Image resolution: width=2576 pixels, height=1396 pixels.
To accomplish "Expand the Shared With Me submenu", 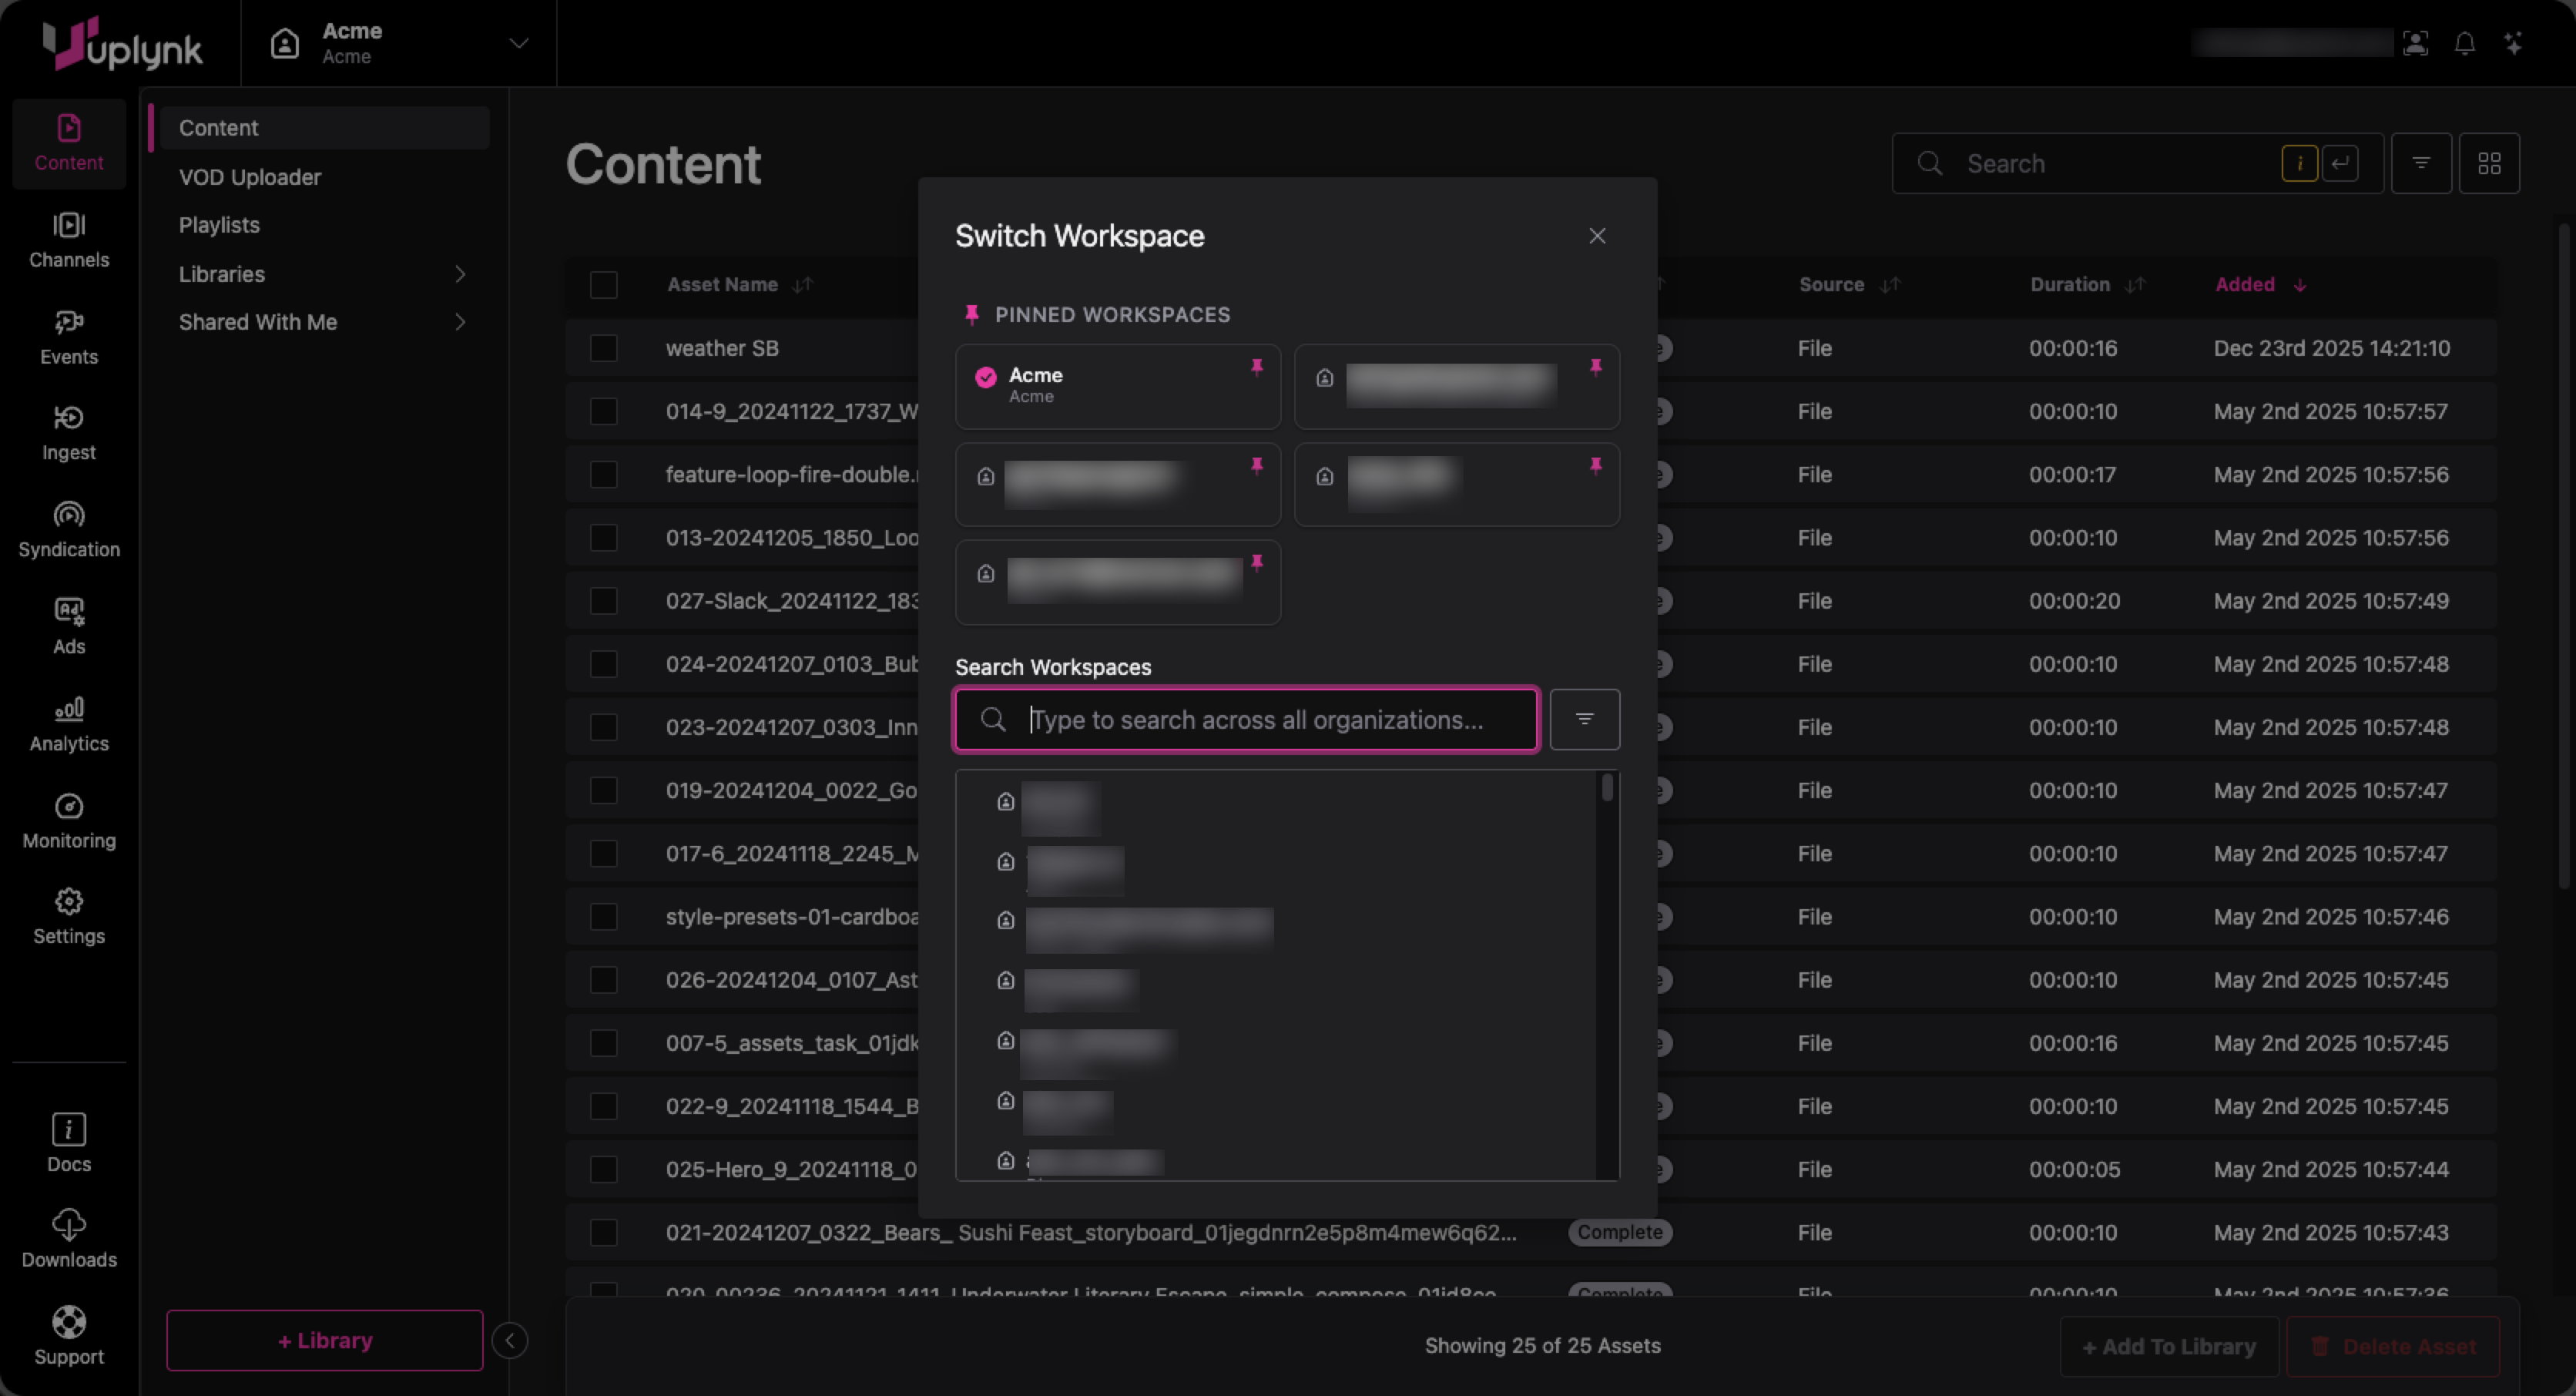I will pyautogui.click(x=459, y=322).
